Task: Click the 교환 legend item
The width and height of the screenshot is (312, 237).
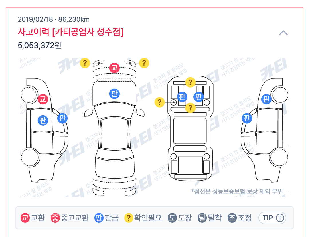Action: tap(33, 218)
